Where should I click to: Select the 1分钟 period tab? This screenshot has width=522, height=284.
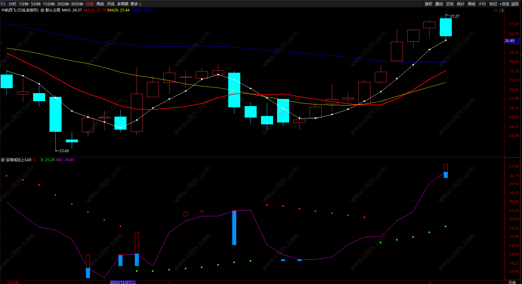coord(24,4)
